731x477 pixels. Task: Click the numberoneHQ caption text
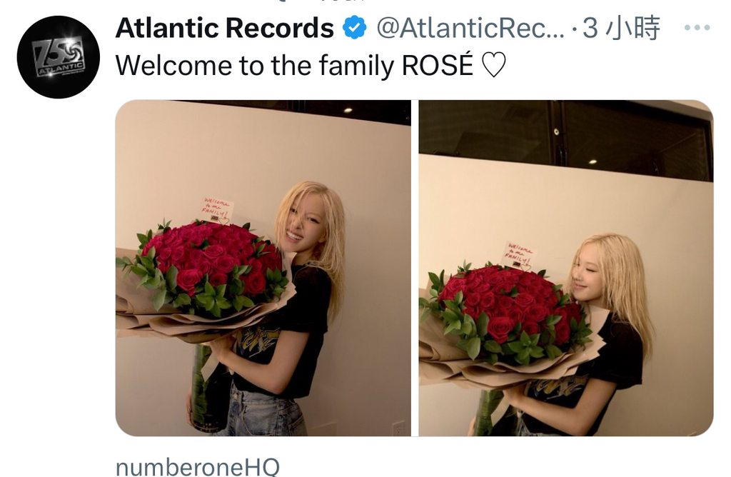point(198,467)
